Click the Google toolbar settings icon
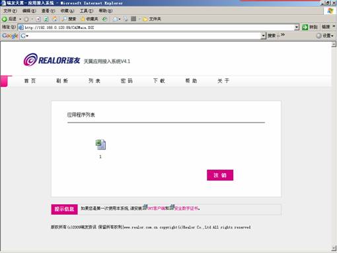 pyautogui.click(x=318, y=36)
